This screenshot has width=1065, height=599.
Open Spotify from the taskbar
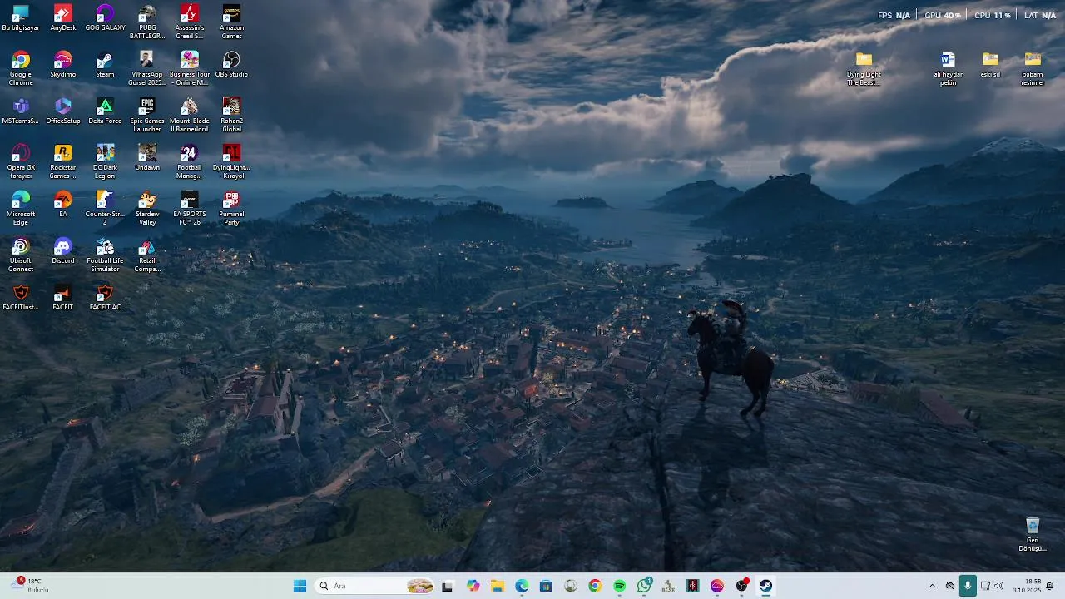click(619, 586)
